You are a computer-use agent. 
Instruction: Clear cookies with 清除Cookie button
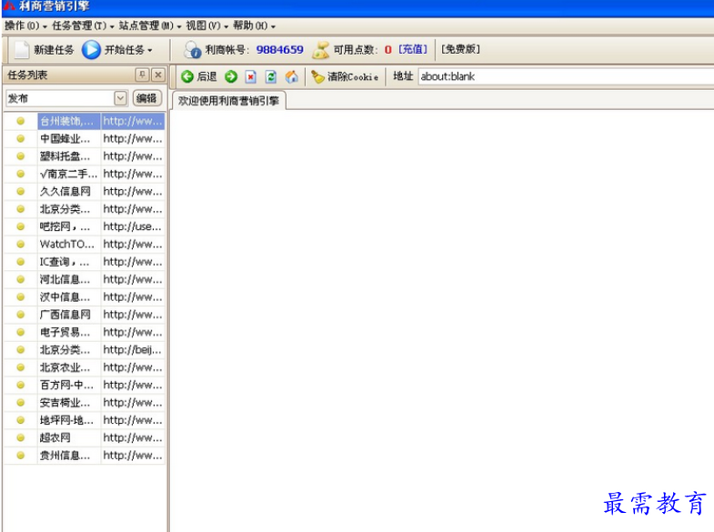[345, 76]
